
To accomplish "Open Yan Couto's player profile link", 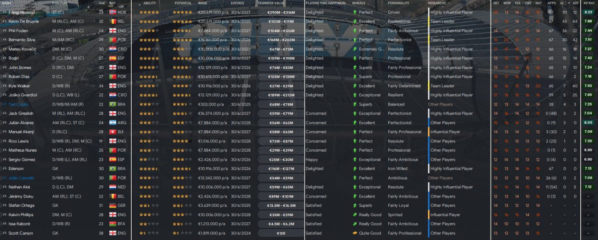I will [x=19, y=104].
